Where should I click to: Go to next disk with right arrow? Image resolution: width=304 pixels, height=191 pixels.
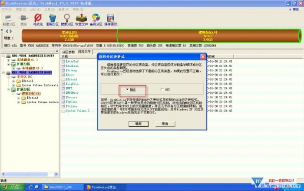(x=11, y=31)
